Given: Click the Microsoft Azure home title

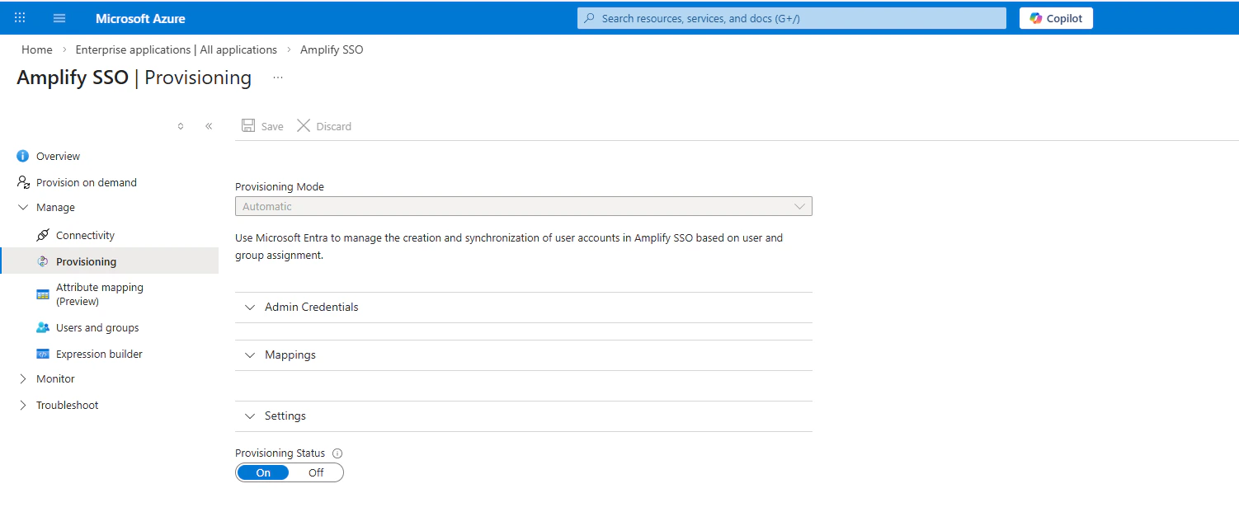Looking at the screenshot, I should (x=140, y=18).
